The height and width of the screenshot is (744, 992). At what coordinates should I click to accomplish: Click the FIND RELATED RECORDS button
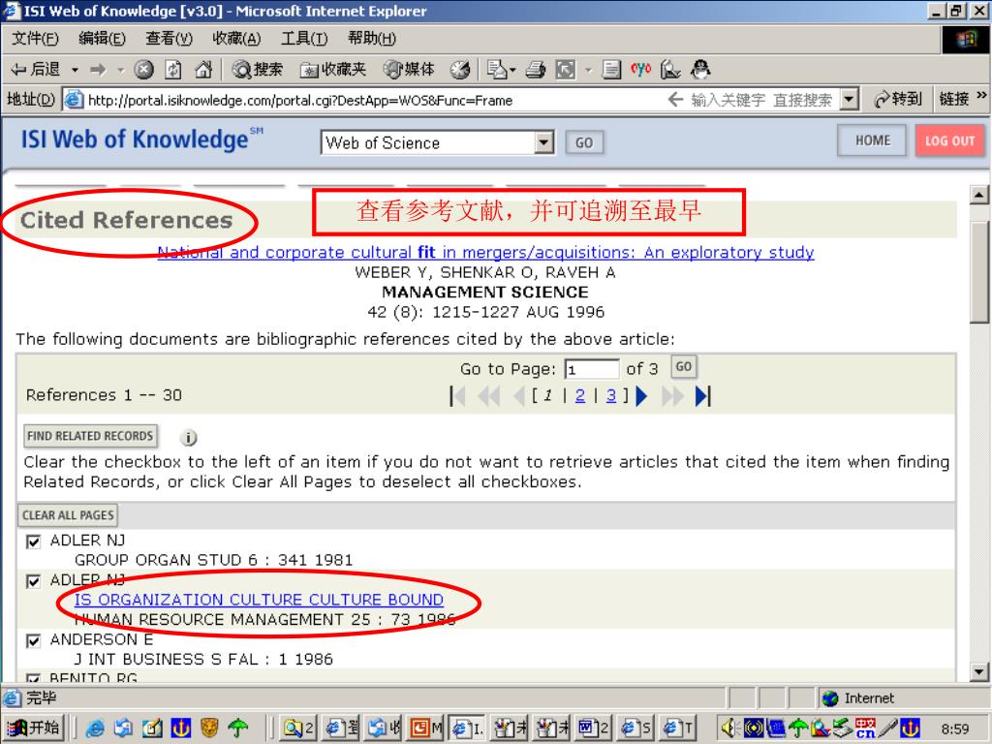click(x=90, y=436)
